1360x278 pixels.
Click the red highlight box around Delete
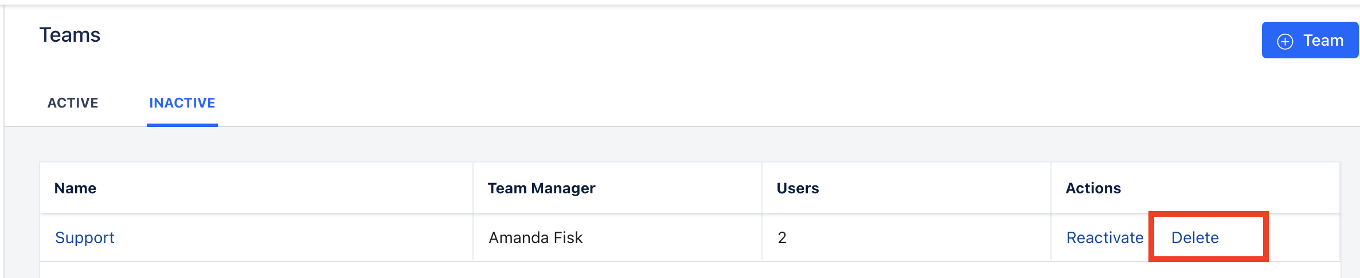pos(1209,236)
